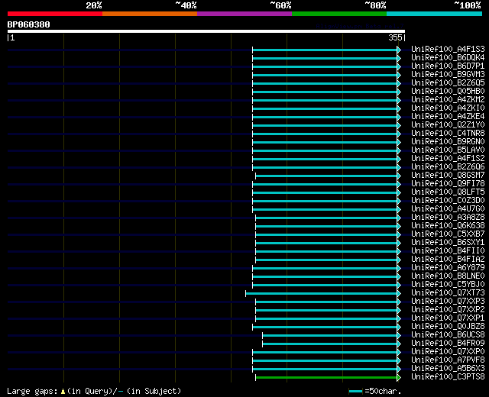Open UniRef100_B5LAV0 hit

448,150
